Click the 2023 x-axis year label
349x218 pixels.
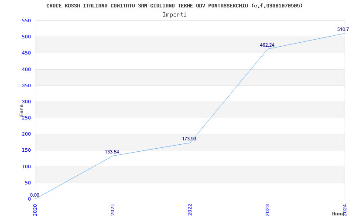point(267,210)
